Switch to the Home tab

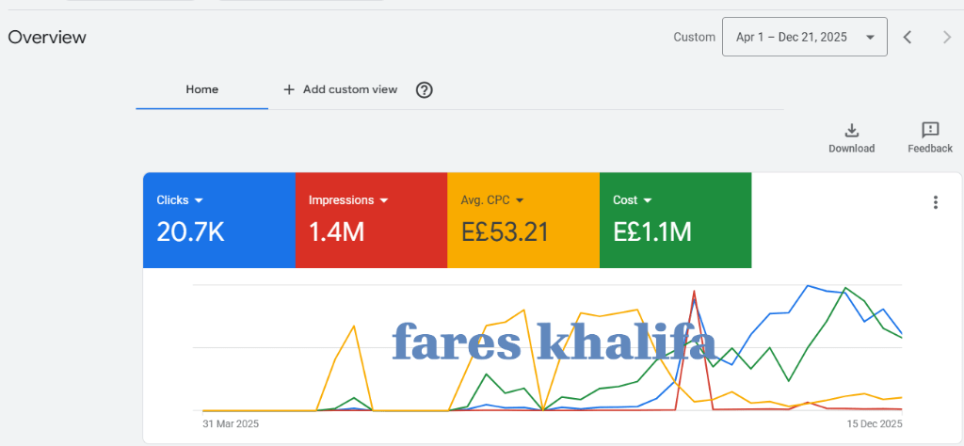pos(201,90)
